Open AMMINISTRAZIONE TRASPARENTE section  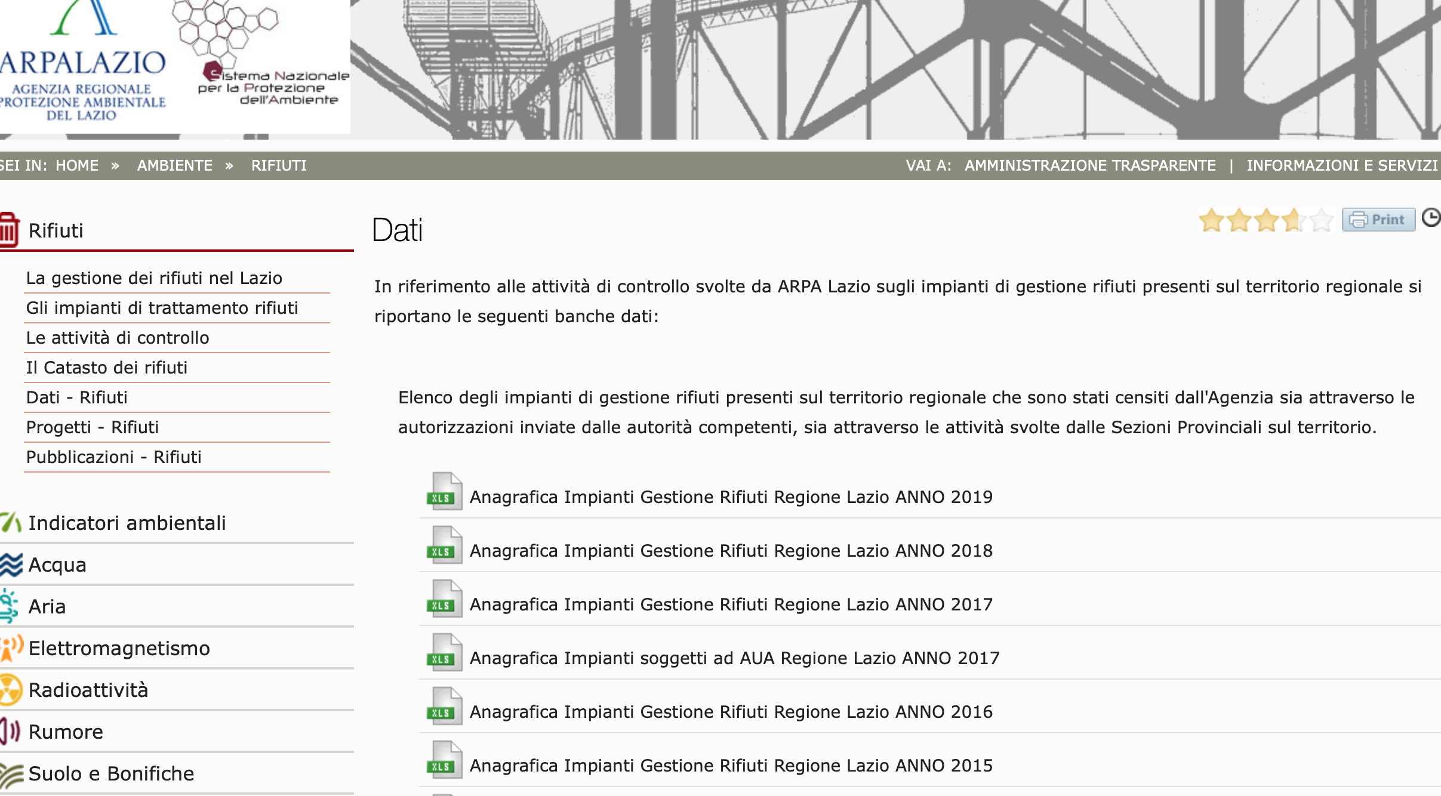point(1090,165)
